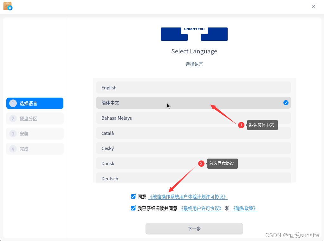The height and width of the screenshot is (241, 324).
Task: Go to step 1 选择语言 in sidebar
Action: [x=35, y=103]
